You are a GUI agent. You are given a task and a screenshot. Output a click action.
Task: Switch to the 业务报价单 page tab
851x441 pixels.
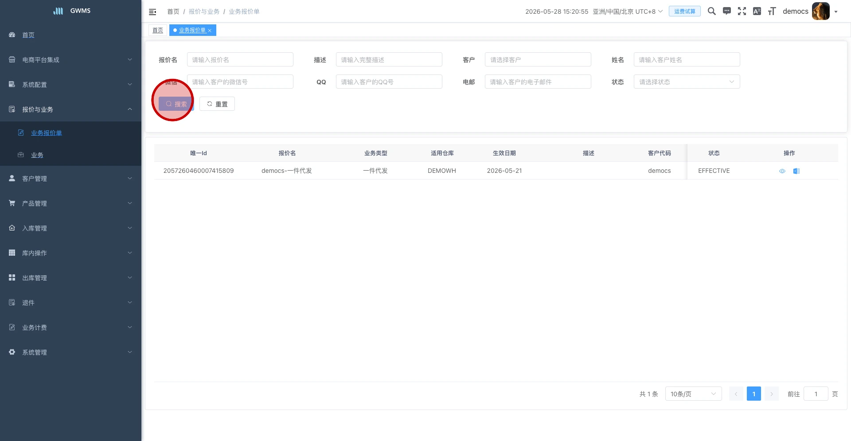point(192,30)
